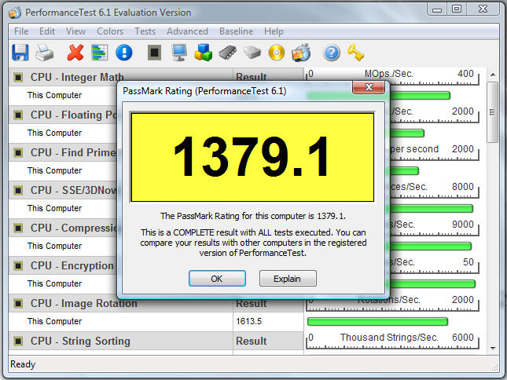Click the yellow CD test toolbar icon
This screenshot has height=380, width=507.
(277, 53)
